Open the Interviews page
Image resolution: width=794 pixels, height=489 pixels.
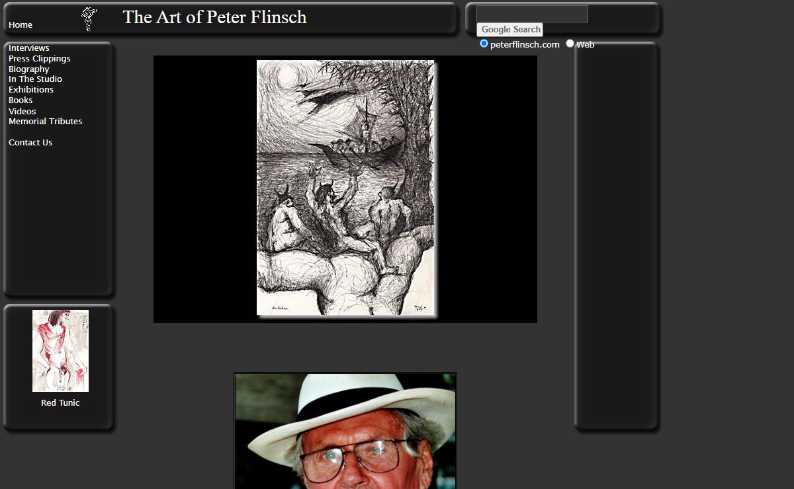tap(29, 48)
